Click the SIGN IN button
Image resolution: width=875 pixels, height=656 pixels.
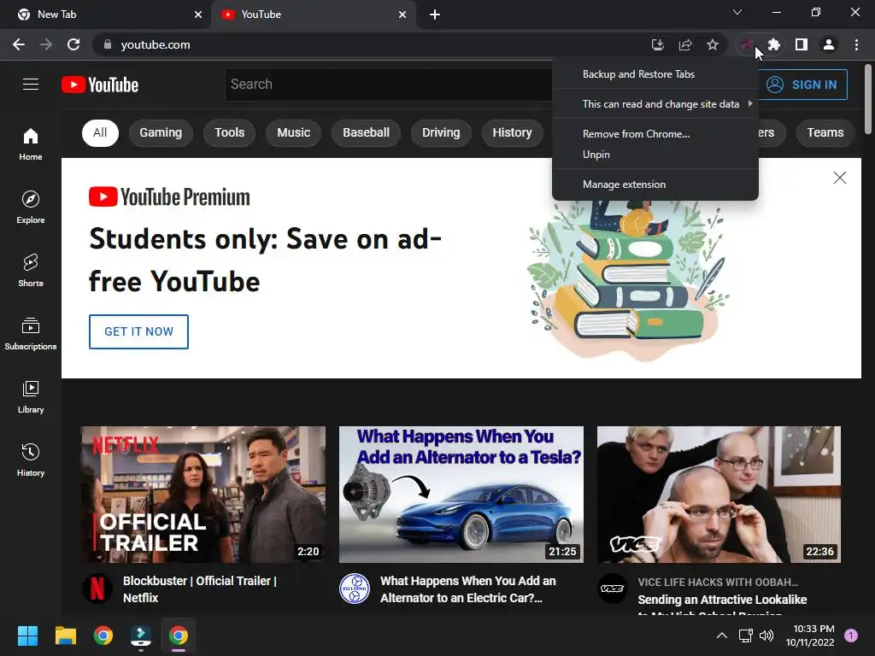pos(802,85)
